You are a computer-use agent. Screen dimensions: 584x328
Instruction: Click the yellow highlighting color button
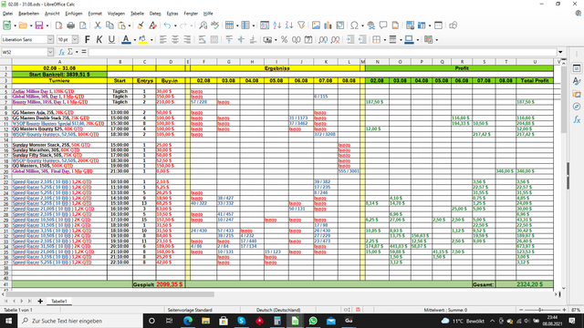click(x=142, y=39)
